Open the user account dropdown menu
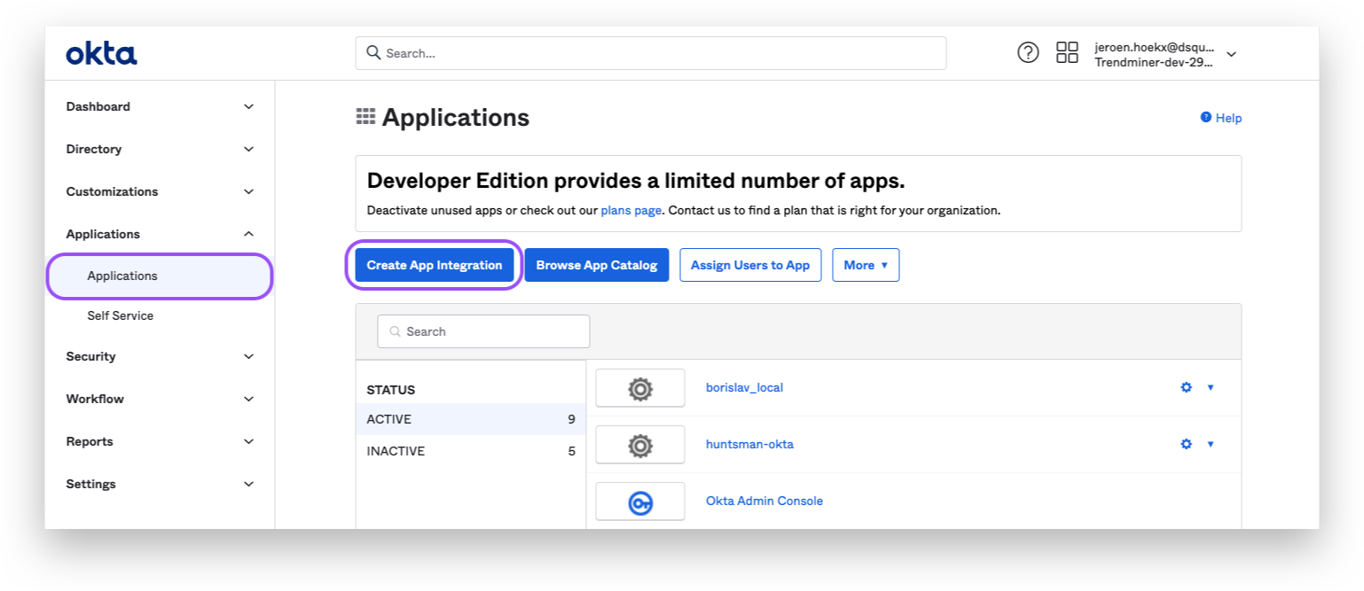The height and width of the screenshot is (591, 1364). point(1231,54)
